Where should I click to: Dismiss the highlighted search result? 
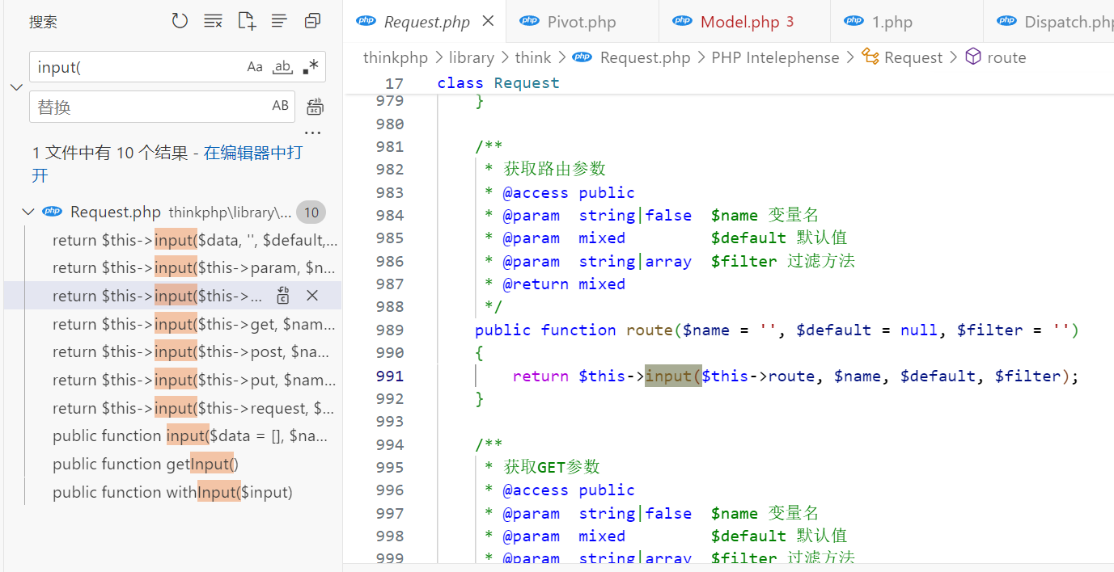pos(312,296)
